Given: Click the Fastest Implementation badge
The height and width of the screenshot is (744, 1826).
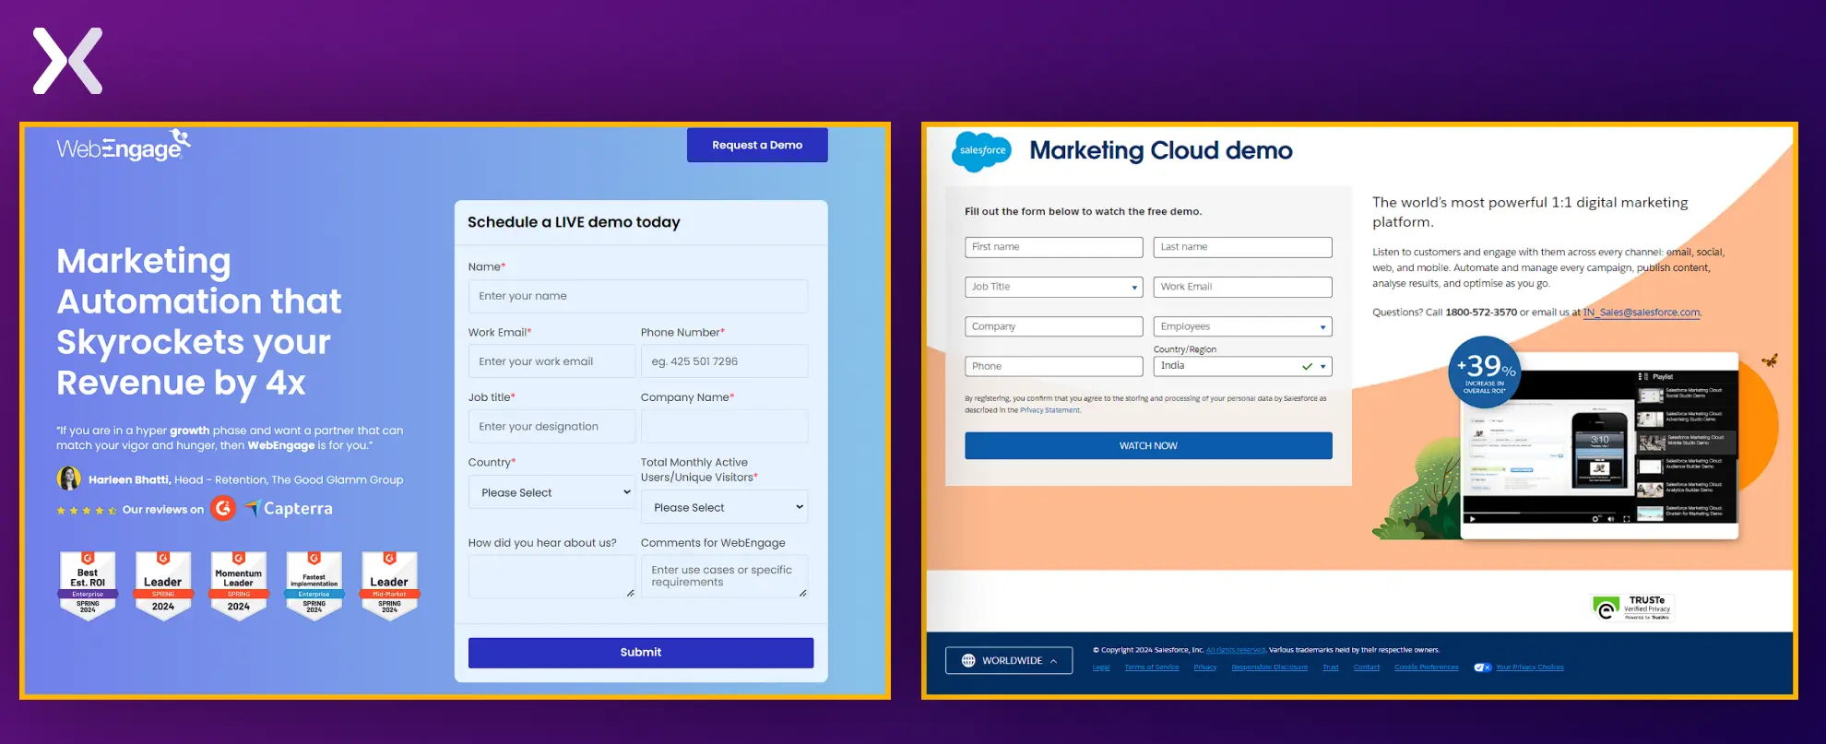Looking at the screenshot, I should 314,585.
